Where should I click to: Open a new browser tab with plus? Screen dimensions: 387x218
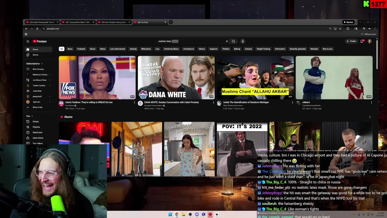[x=171, y=22]
